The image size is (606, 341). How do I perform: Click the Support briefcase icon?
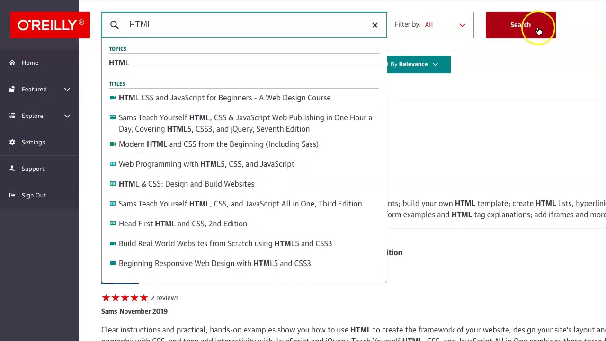(x=12, y=169)
